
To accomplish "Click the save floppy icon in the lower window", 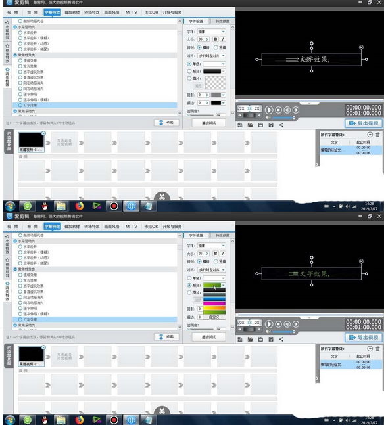I will click(260, 339).
